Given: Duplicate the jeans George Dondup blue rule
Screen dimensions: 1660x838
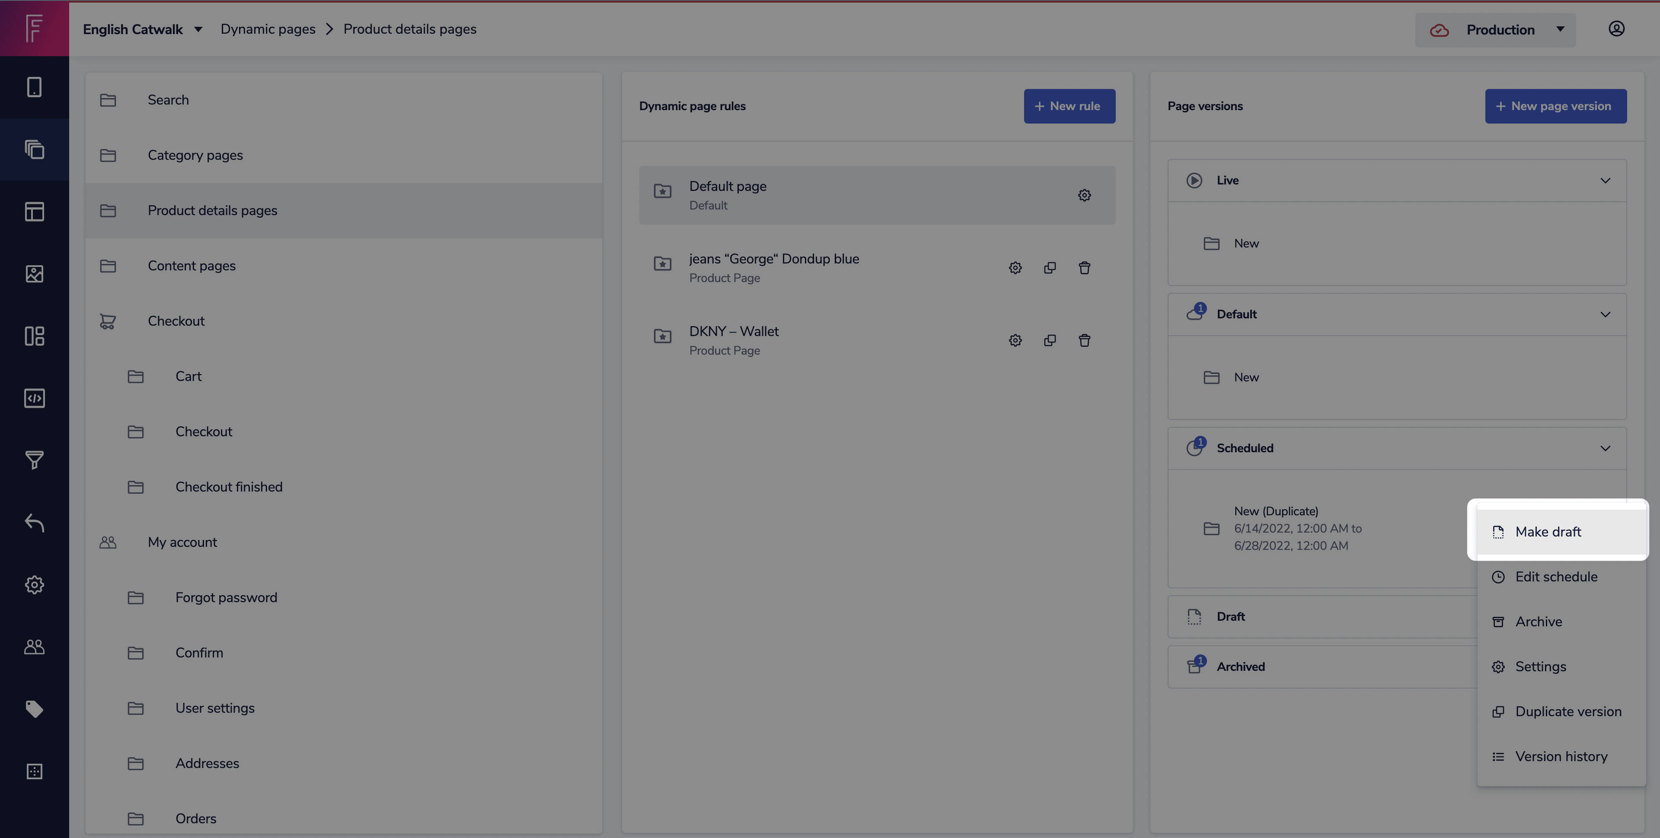Looking at the screenshot, I should click(x=1050, y=268).
